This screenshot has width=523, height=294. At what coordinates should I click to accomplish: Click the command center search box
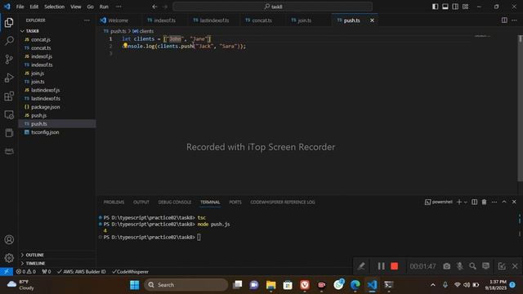(x=272, y=7)
